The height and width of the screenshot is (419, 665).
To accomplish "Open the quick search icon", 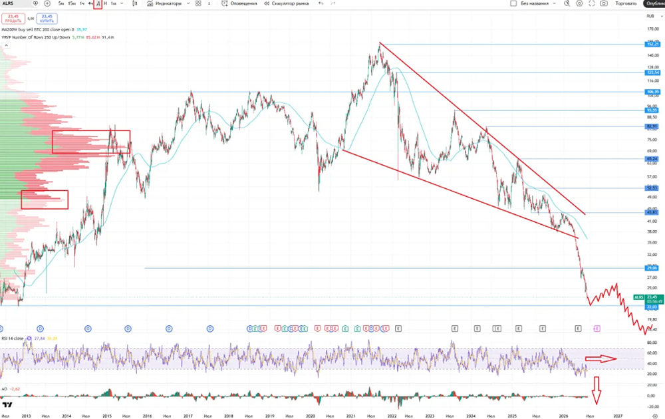I will coord(567,3).
